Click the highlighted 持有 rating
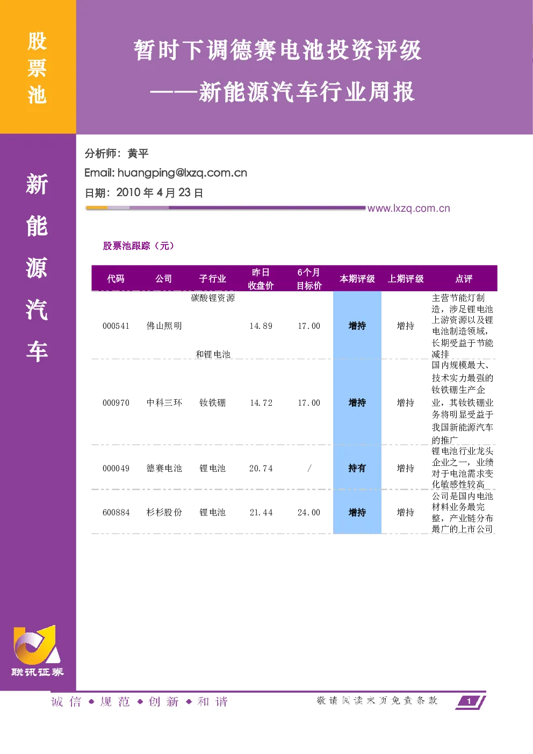The width and height of the screenshot is (533, 754). (x=357, y=468)
